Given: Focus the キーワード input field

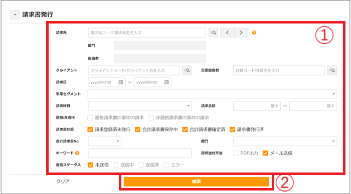Looking at the screenshot, I should click(x=140, y=153).
